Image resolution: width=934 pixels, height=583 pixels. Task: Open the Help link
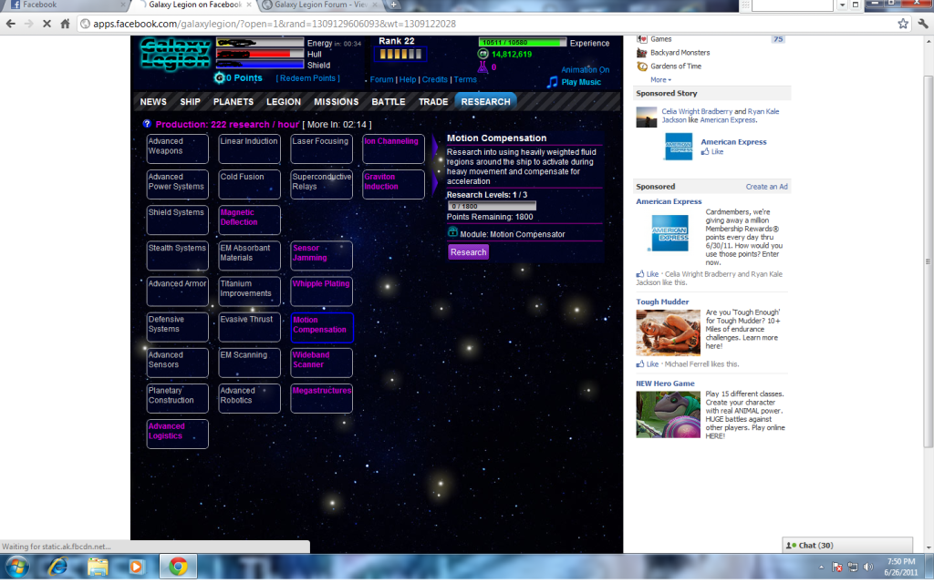[408, 80]
